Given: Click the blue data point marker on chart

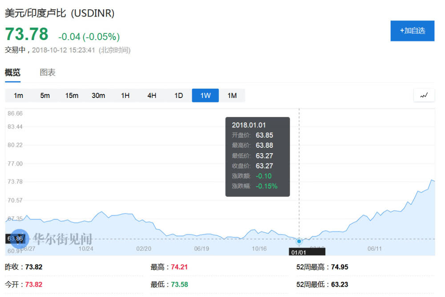Looking at the screenshot, I should point(299,241).
